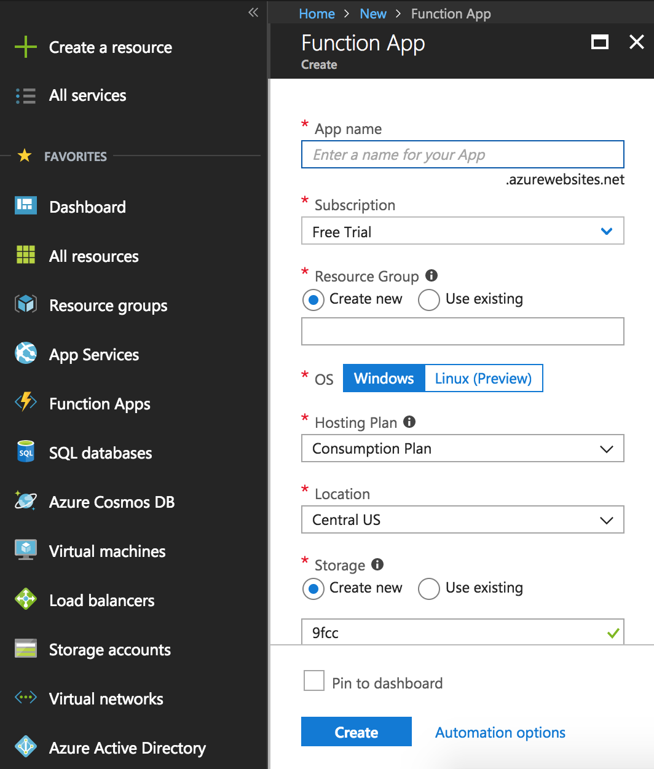
Task: Open the Function Apps lightning icon
Action: click(26, 402)
